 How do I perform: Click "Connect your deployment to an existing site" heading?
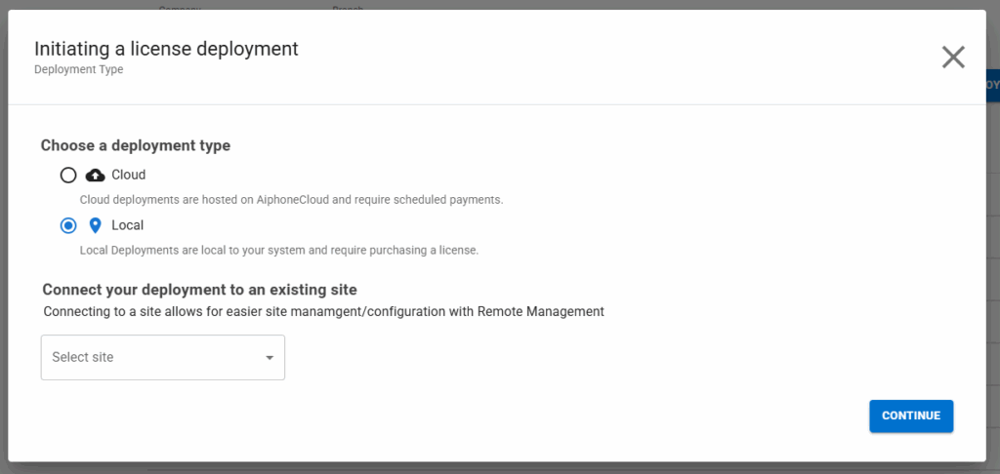click(199, 291)
